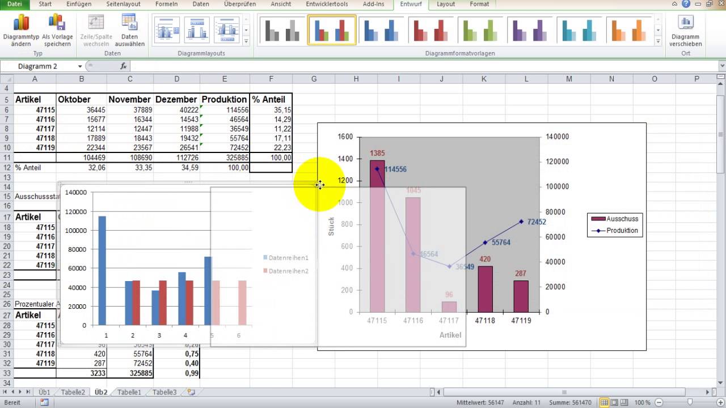Open the Add-Ins ribbon tab
The width and height of the screenshot is (726, 408).
pos(373,4)
